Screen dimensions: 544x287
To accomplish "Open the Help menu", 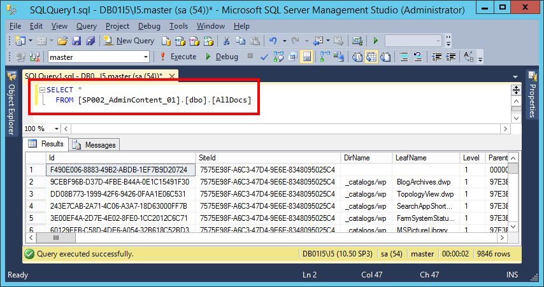I will [241, 26].
